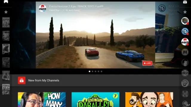The height and width of the screenshot is (107, 191).
Task: Open the games controller icon at top-left
Action: point(6,1)
